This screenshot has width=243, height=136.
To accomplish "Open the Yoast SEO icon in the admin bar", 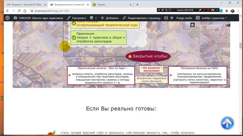I will pyautogui.click(x=166, y=18).
